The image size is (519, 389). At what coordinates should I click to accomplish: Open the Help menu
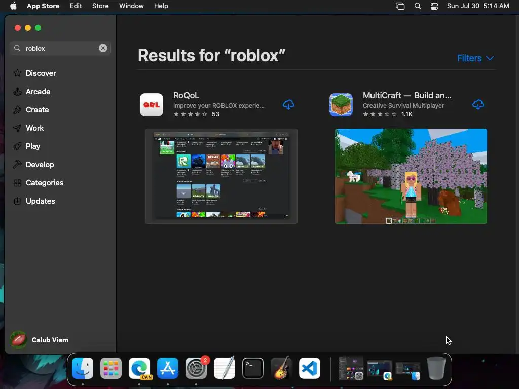[x=161, y=6]
